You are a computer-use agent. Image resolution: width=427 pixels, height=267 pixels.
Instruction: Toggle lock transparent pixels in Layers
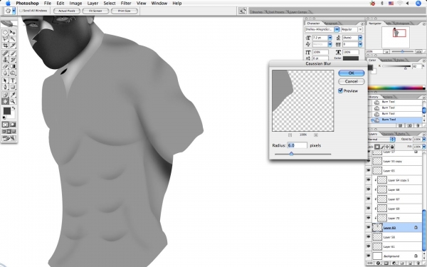377,147
